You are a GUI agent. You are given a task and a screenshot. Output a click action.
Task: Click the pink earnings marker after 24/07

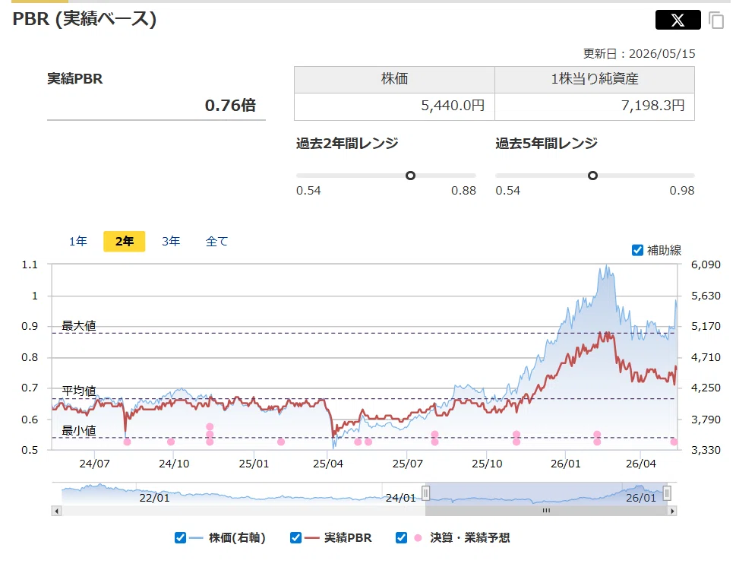[127, 442]
